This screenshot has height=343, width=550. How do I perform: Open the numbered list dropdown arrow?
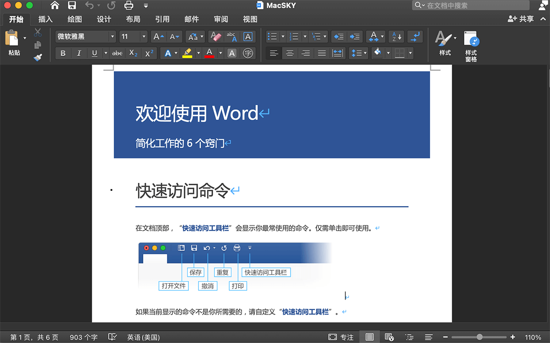tap(304, 37)
